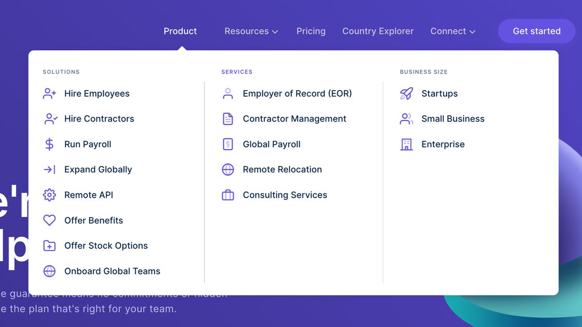Click the Expand Globally arrow icon

(49, 169)
